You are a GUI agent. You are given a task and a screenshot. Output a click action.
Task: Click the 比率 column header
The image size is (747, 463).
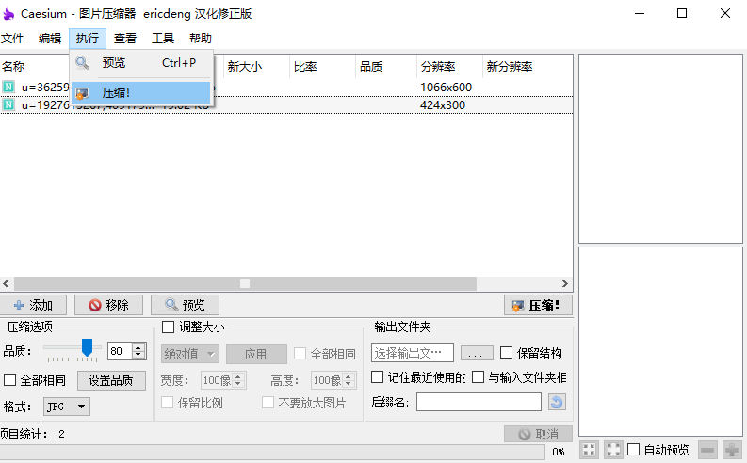coord(322,66)
